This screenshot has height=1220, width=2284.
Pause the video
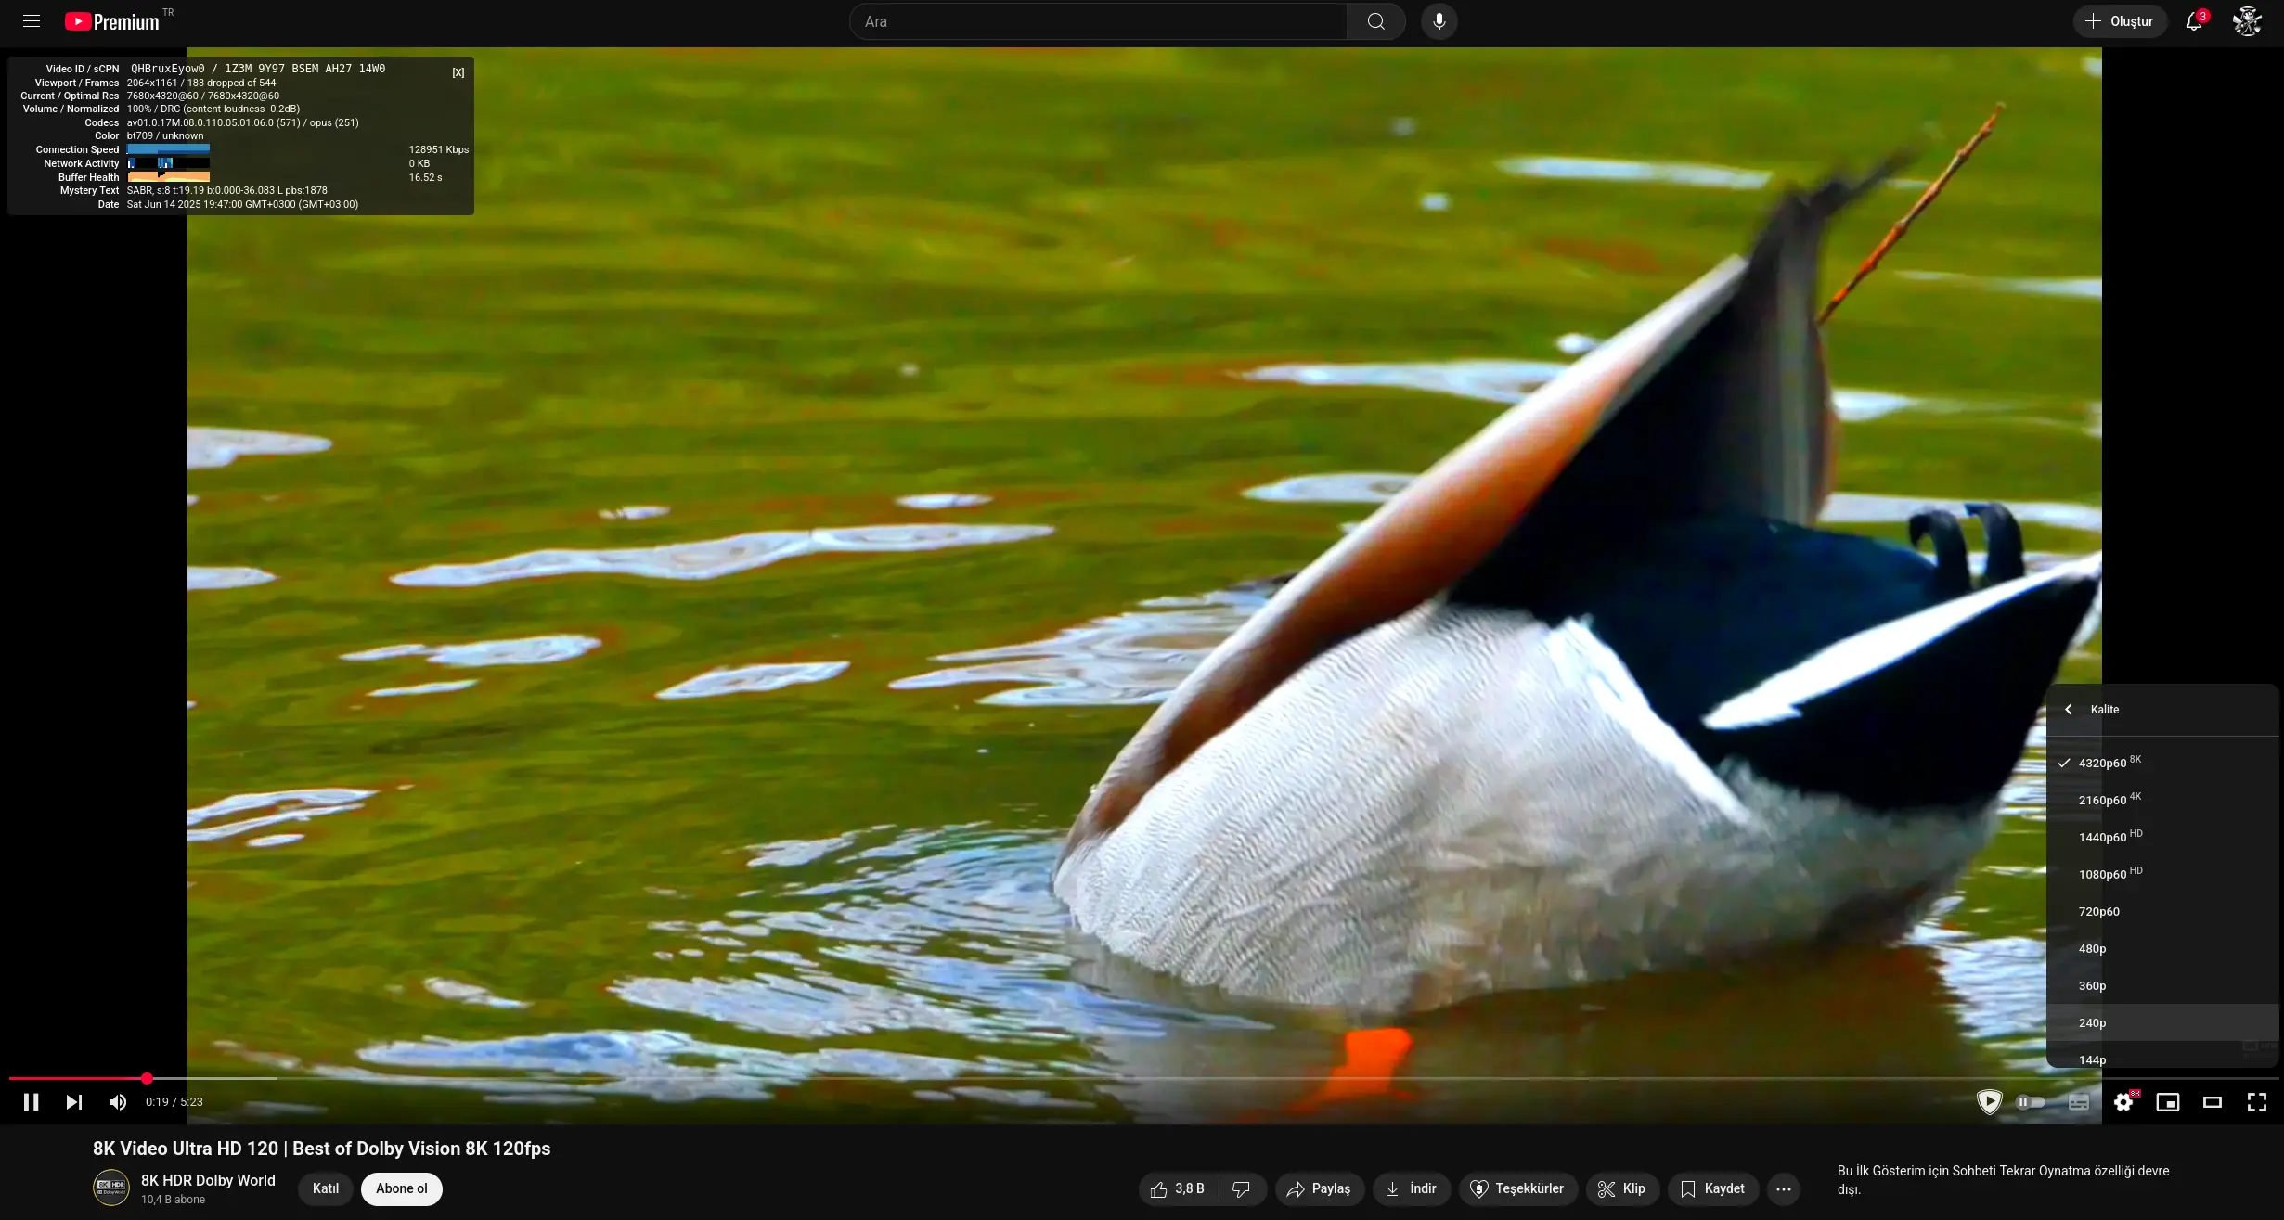pyautogui.click(x=32, y=1102)
